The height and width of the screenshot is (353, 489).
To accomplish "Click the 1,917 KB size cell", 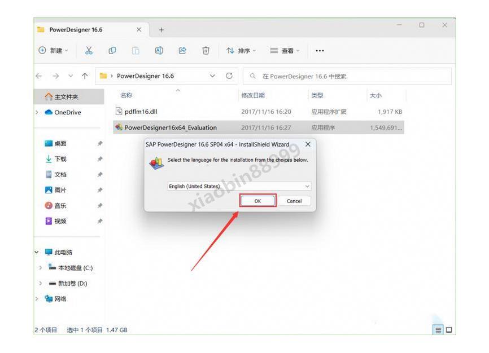I will (390, 112).
